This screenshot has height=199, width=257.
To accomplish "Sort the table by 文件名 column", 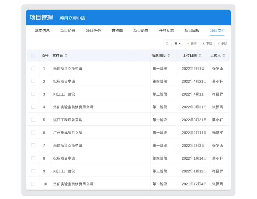I will [66, 55].
